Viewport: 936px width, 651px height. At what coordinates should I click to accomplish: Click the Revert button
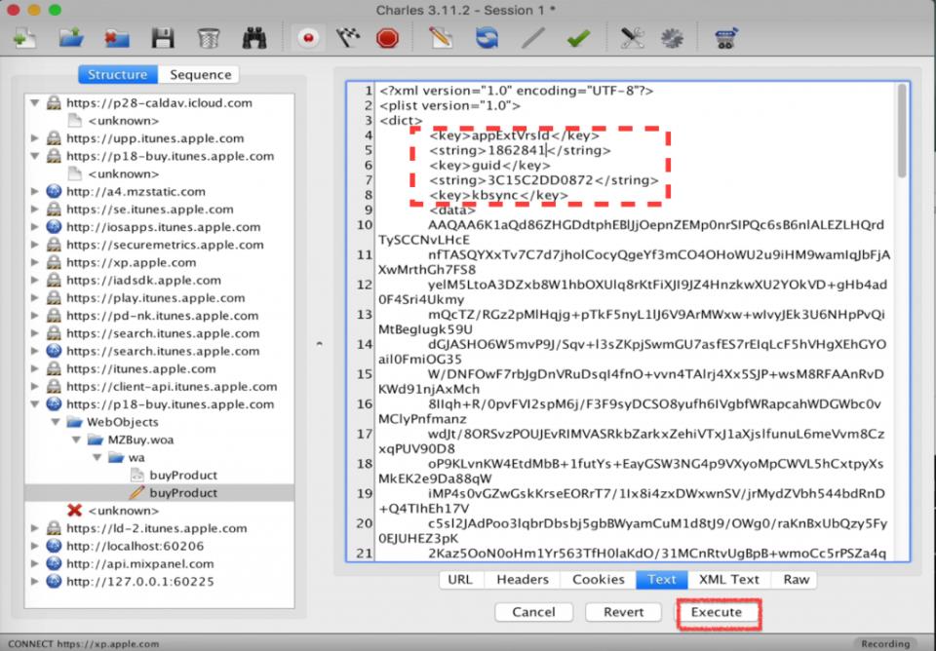point(623,612)
